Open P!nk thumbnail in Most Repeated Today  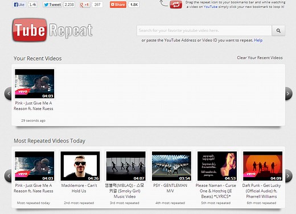click(x=35, y=166)
